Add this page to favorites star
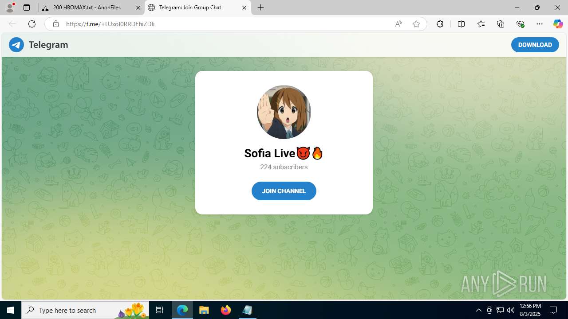Image resolution: width=568 pixels, height=319 pixels. (x=416, y=24)
